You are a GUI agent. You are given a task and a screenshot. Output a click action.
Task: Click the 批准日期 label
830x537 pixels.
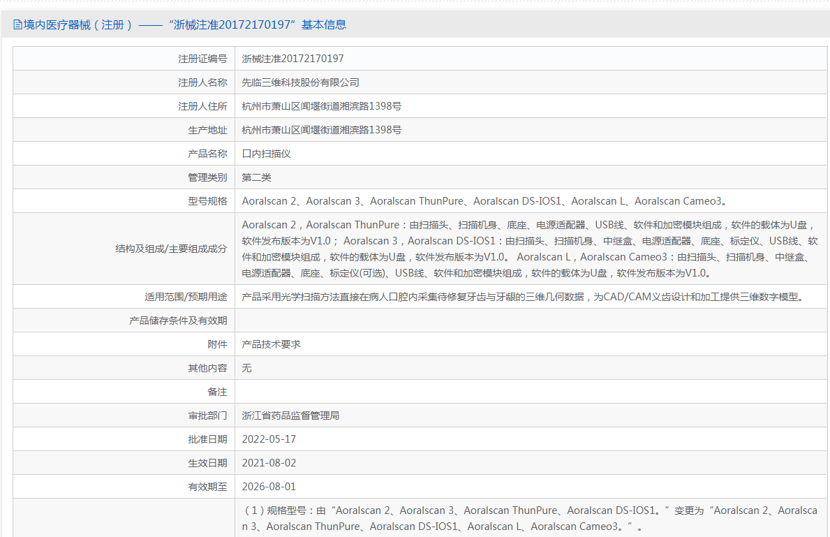coord(207,439)
